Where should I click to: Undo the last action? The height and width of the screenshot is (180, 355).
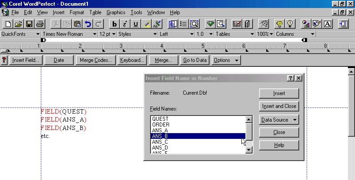click(88, 24)
